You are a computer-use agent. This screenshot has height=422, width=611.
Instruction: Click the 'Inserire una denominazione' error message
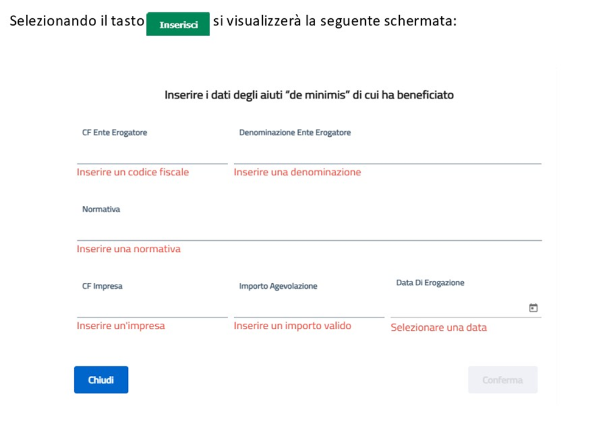297,172
